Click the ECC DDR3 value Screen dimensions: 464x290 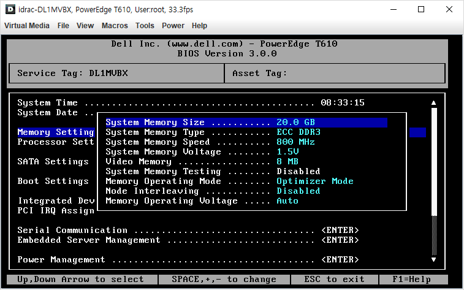point(299,132)
